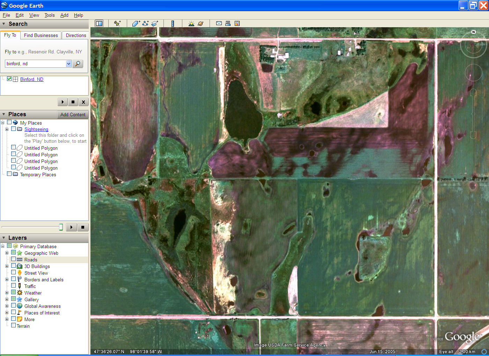
Task: Enable the Street View layer
Action: click(x=13, y=272)
